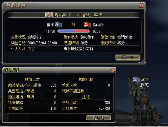
Task: Click the 点数順位 ranking row
Action: (86, 109)
